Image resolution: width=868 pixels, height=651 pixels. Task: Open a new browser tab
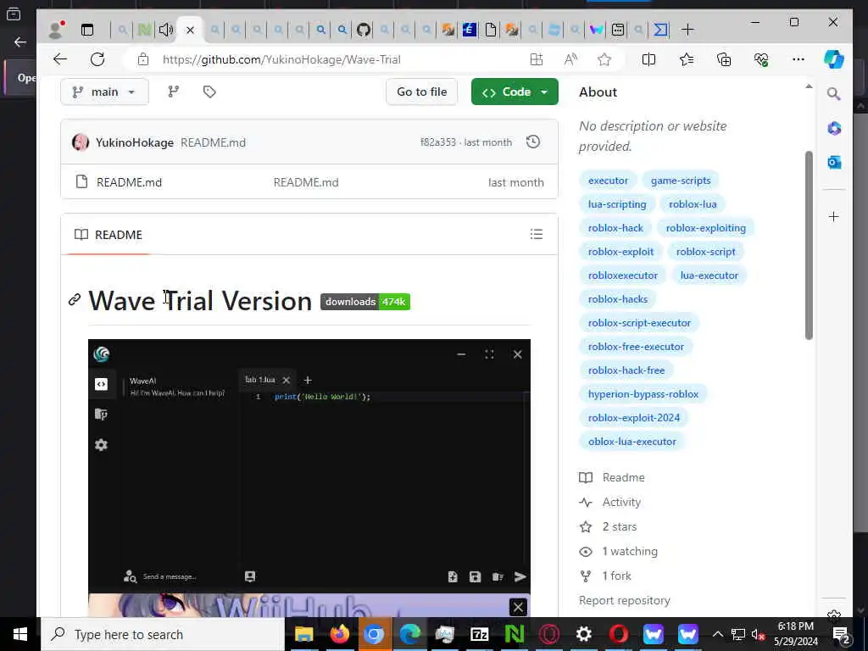point(687,30)
